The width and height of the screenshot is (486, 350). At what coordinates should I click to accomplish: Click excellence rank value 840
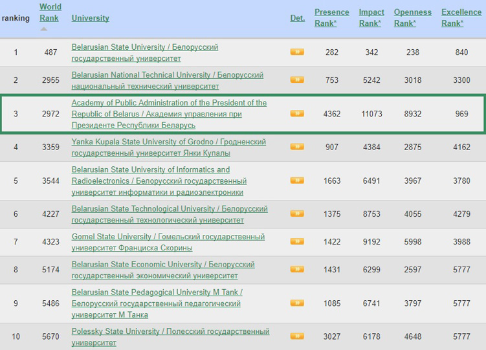point(461,52)
